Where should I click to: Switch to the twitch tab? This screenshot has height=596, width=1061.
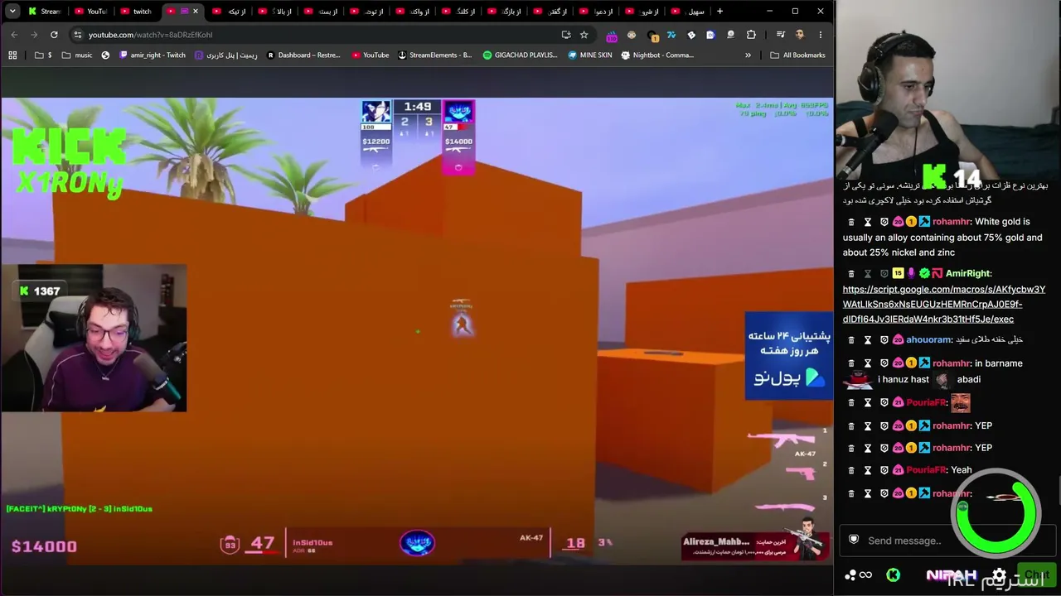[136, 12]
